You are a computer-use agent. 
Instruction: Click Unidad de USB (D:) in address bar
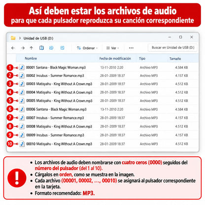38,38
